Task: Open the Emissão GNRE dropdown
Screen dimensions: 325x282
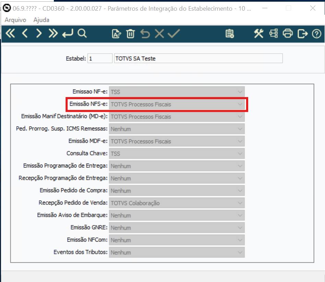Action: click(177, 228)
